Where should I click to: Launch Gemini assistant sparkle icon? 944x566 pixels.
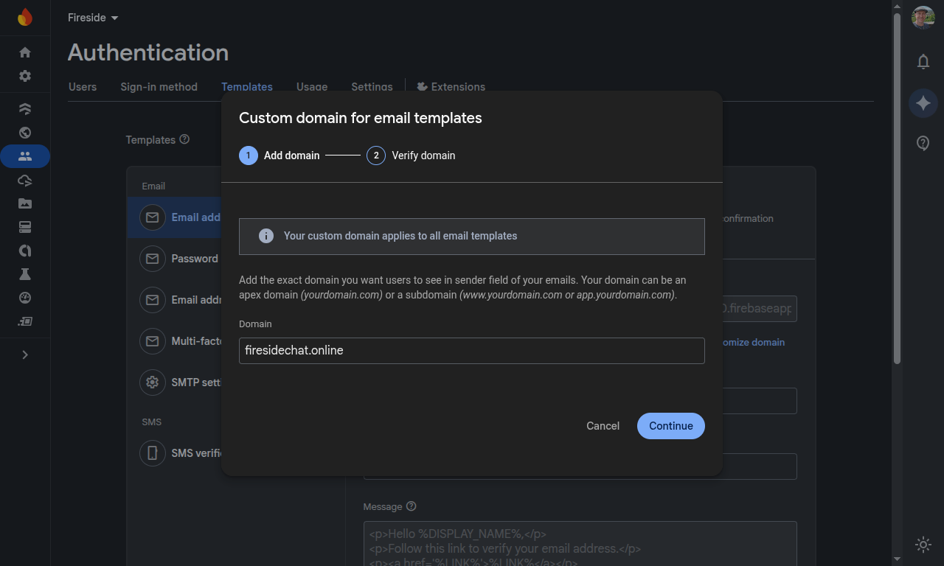pyautogui.click(x=923, y=103)
